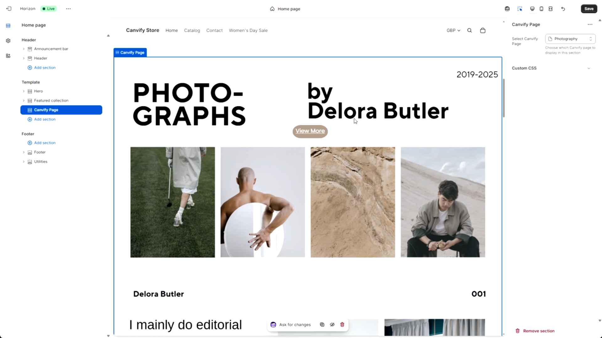Screen dimensions: 602x338
Task: Open the Women's Day Sale menu item
Action: pos(248,30)
